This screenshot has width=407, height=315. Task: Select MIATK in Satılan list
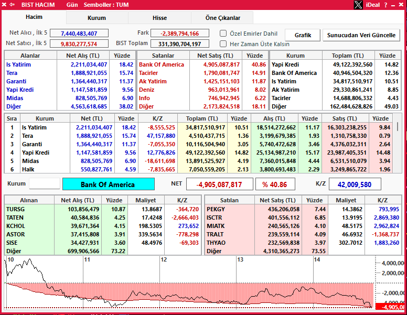click(x=216, y=226)
